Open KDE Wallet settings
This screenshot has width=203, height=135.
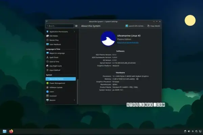(61, 36)
